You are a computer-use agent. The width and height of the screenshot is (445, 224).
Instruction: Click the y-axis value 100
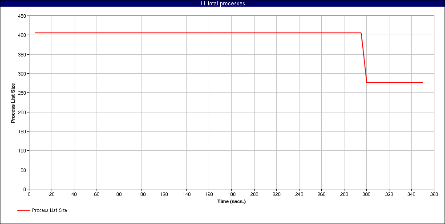[23, 151]
